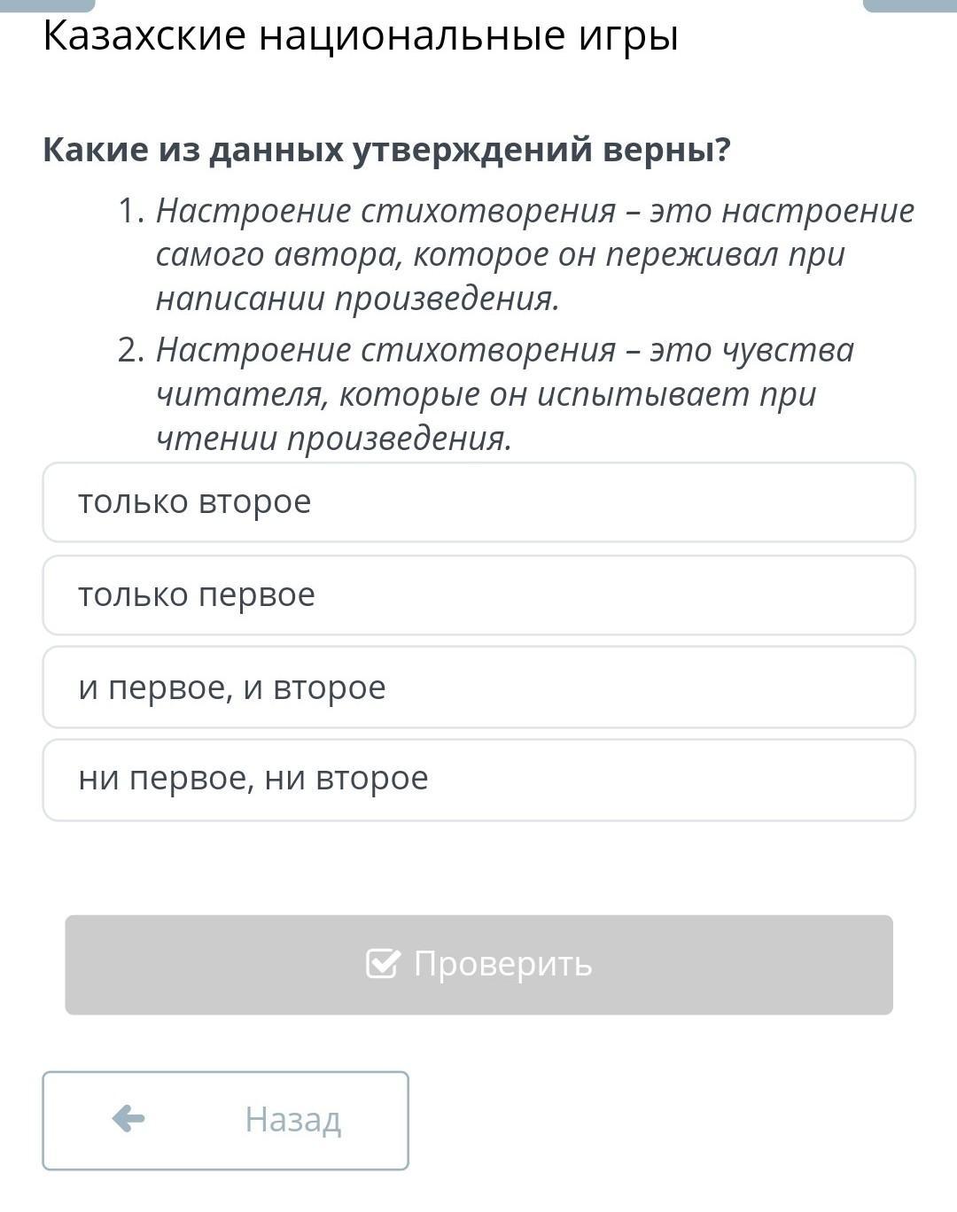Select the answer "только второе"
The height and width of the screenshot is (1212, 957).
point(478,502)
